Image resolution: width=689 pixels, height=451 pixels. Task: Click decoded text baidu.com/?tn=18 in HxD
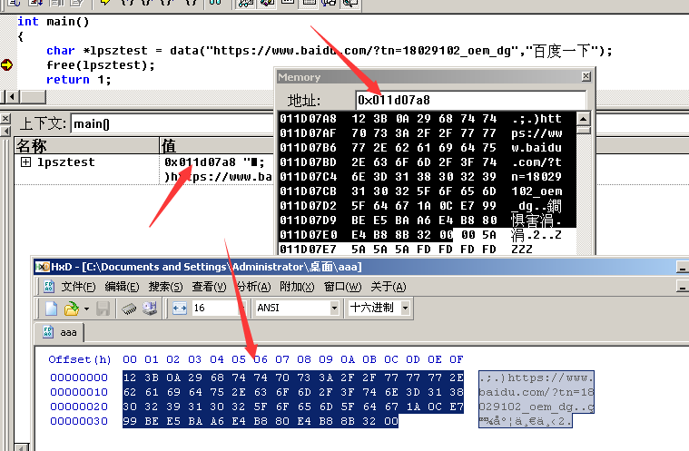pos(536,392)
